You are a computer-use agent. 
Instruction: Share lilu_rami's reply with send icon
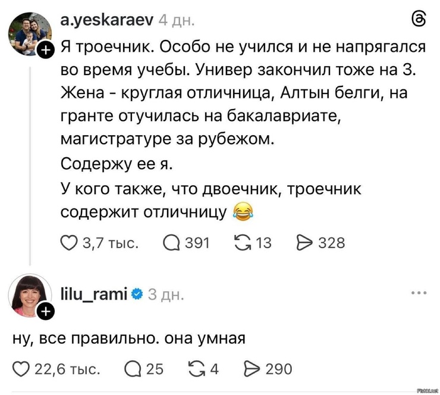pyautogui.click(x=253, y=369)
